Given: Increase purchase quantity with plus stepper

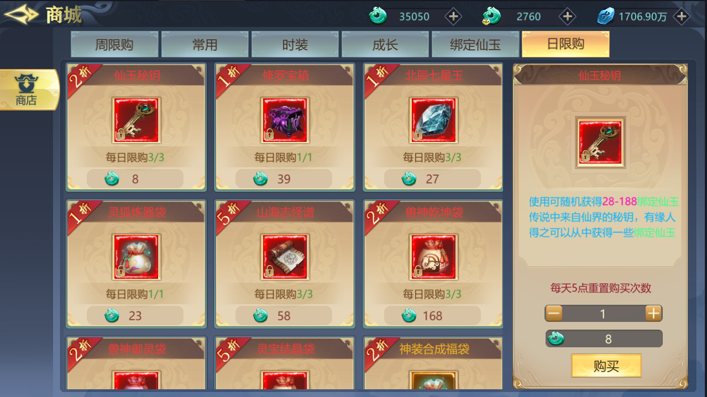Looking at the screenshot, I should coord(653,314).
